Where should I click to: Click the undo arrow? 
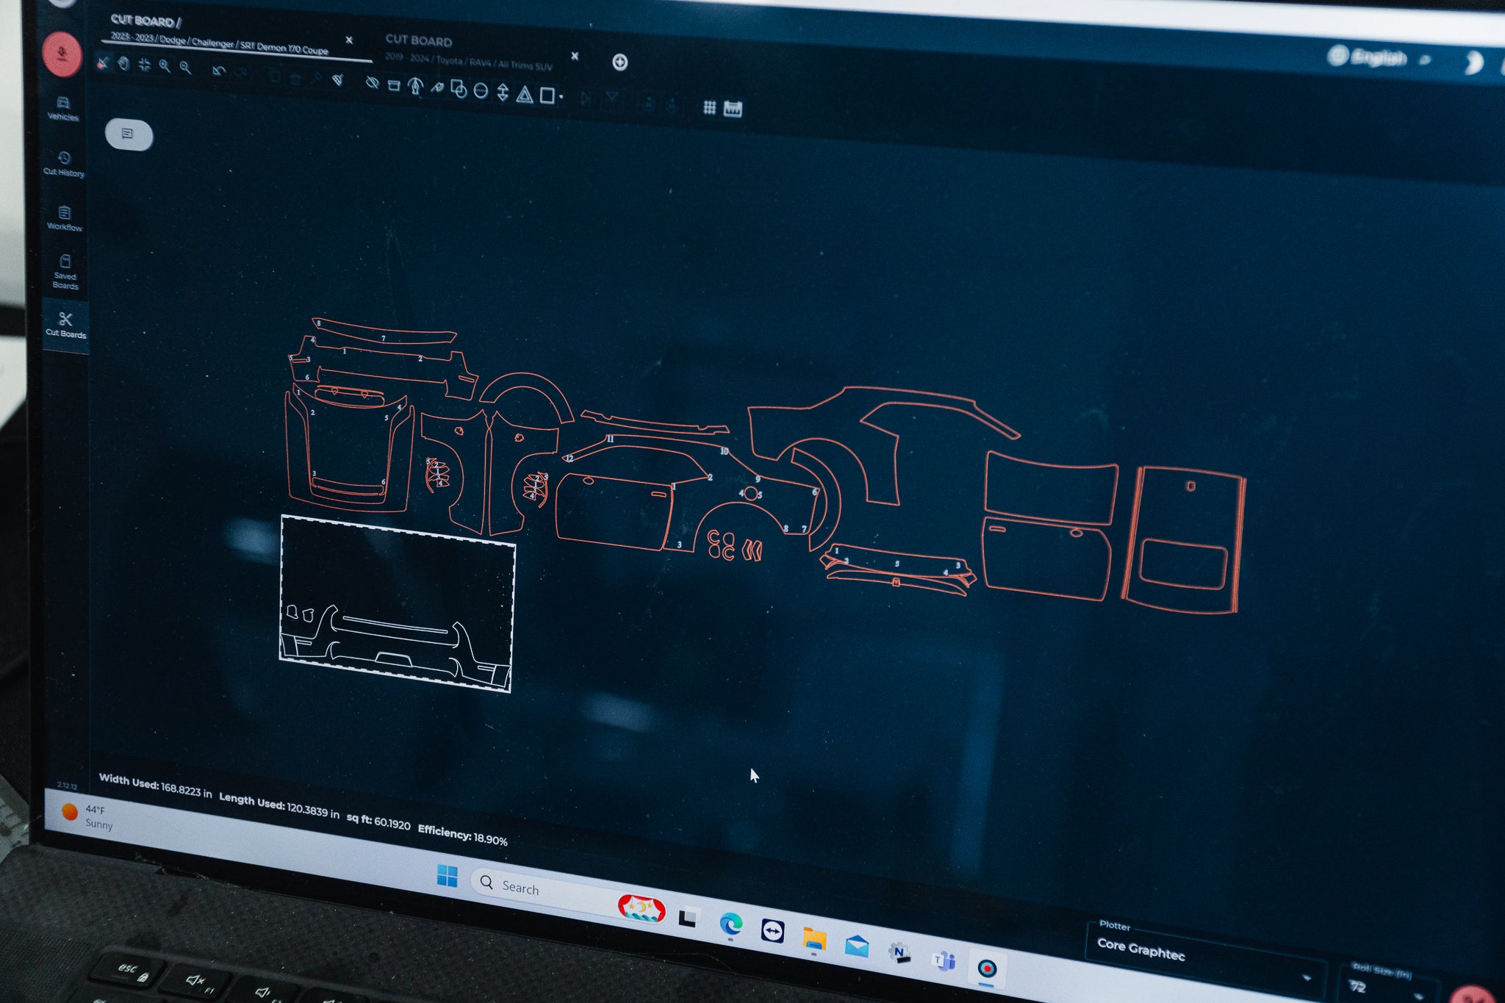[218, 71]
